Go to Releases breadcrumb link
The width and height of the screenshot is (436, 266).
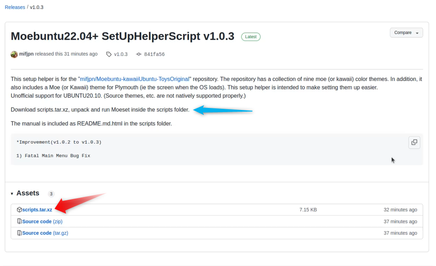click(15, 7)
